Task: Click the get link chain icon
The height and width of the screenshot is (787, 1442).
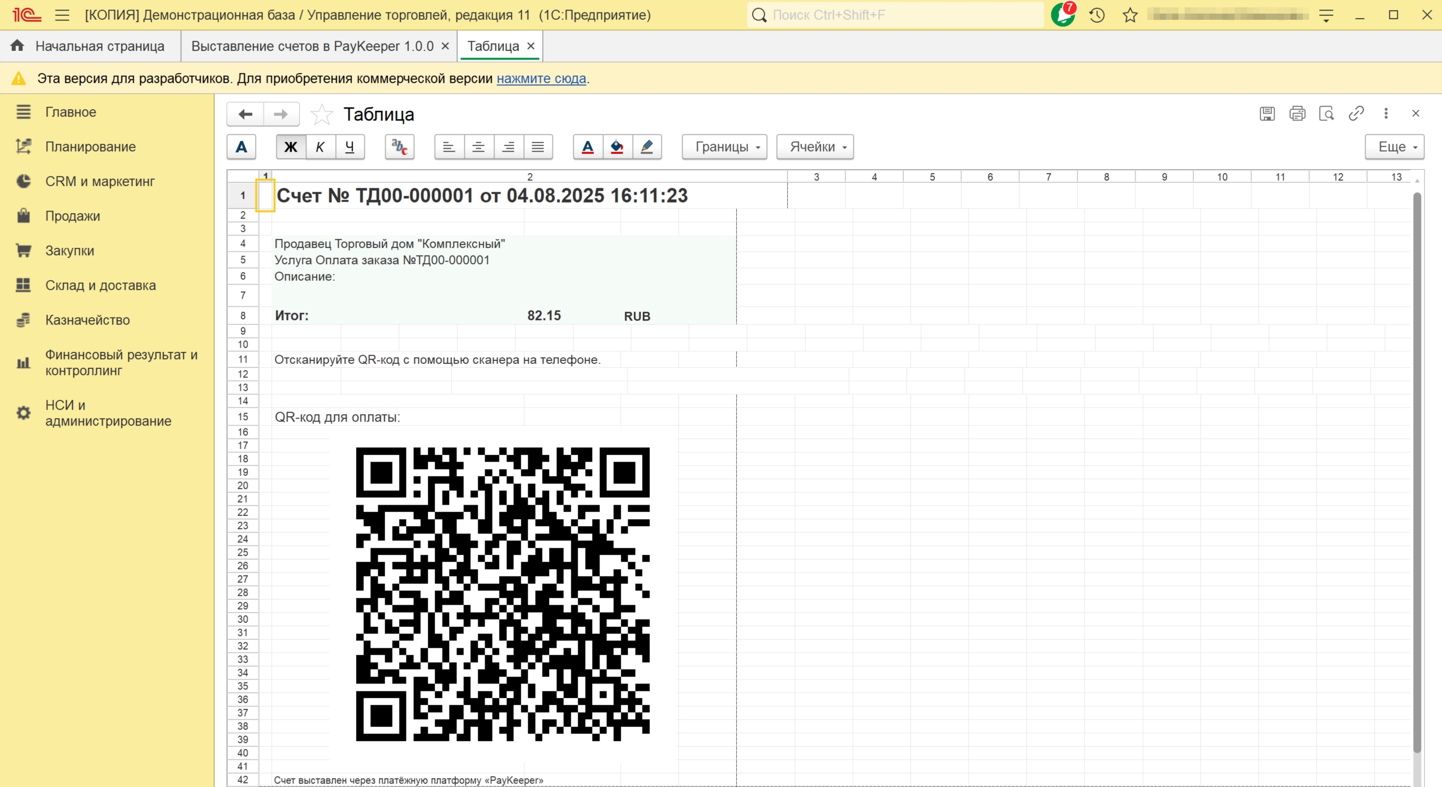Action: (x=1356, y=114)
